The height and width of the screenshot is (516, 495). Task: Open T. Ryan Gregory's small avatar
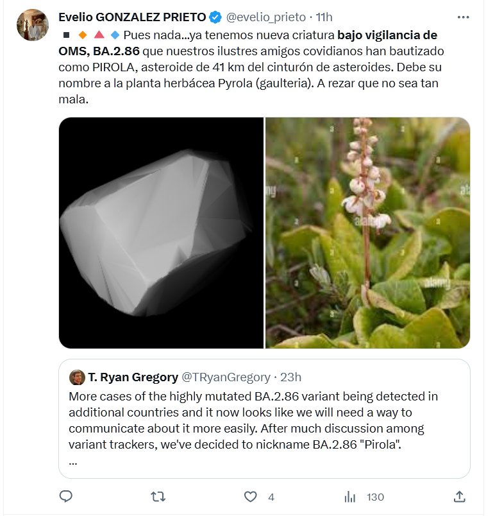[x=77, y=377]
